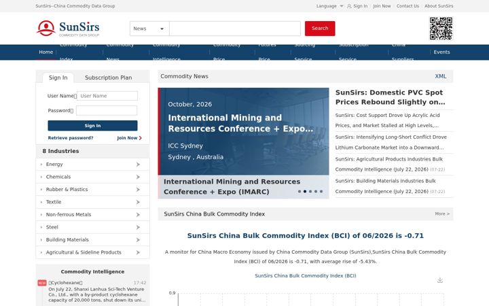Open the XML feed link
The image size is (489, 306).
click(441, 76)
